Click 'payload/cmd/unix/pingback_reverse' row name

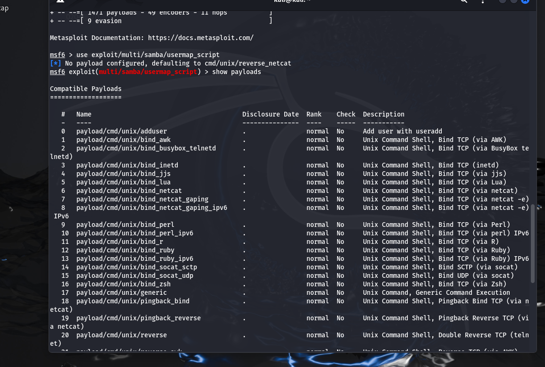tap(138, 318)
